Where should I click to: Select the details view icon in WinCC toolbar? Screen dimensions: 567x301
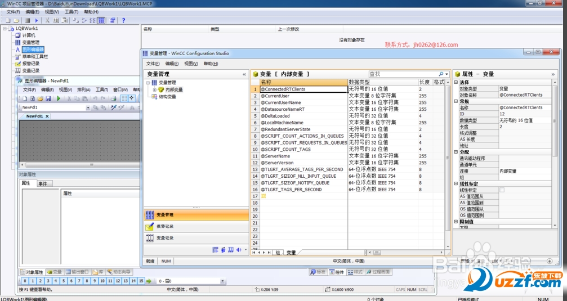click(x=101, y=21)
